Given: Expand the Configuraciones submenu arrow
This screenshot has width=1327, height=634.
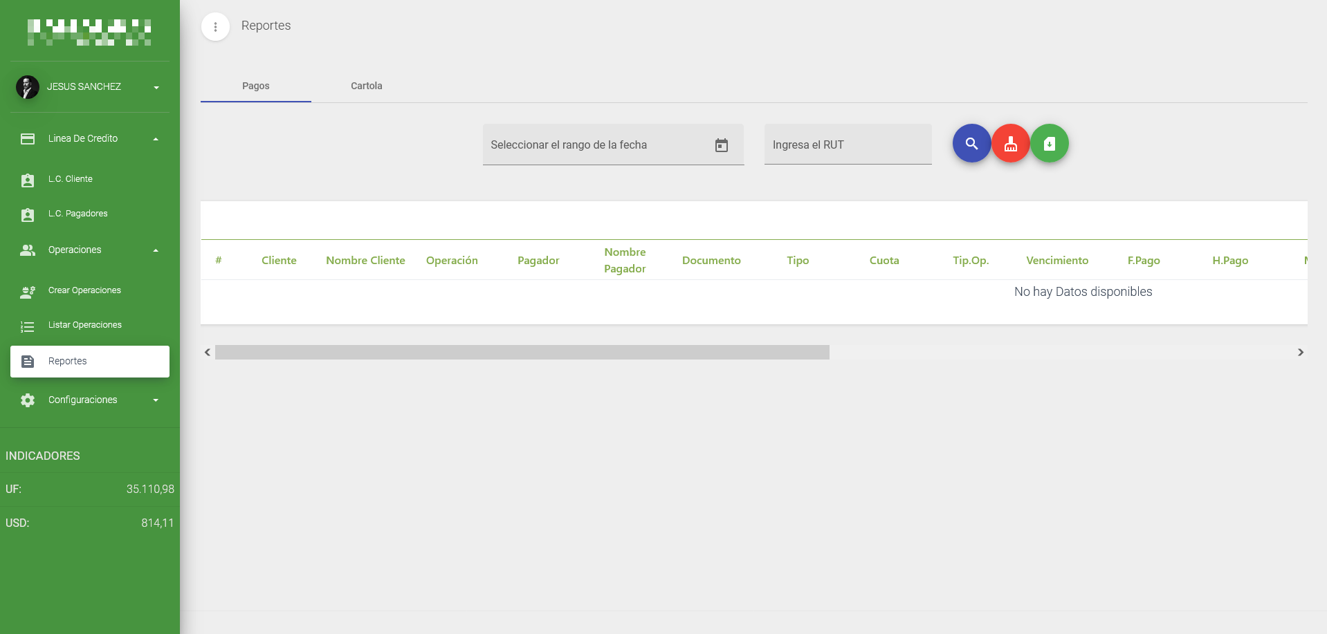Looking at the screenshot, I should coord(156,400).
